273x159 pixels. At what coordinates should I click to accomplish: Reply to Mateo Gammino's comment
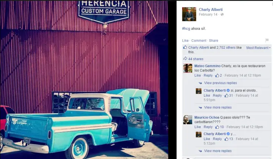208,76
